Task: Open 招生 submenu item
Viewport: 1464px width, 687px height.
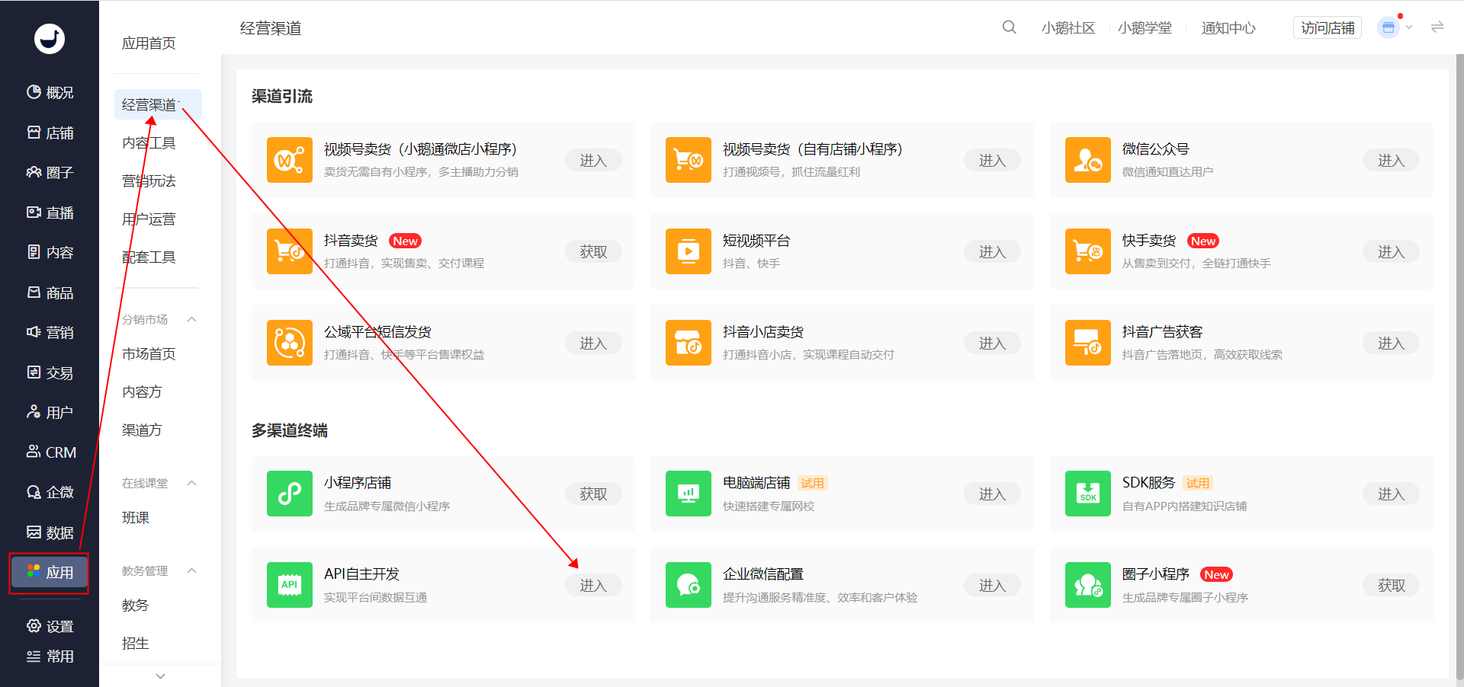Action: tap(136, 643)
